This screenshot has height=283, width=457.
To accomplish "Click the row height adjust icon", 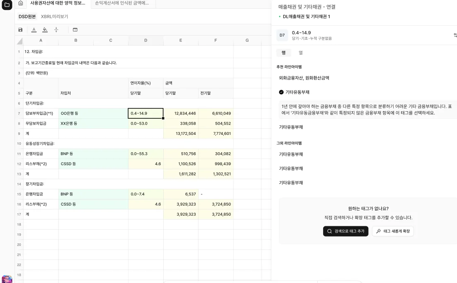I will pyautogui.click(x=56, y=30).
